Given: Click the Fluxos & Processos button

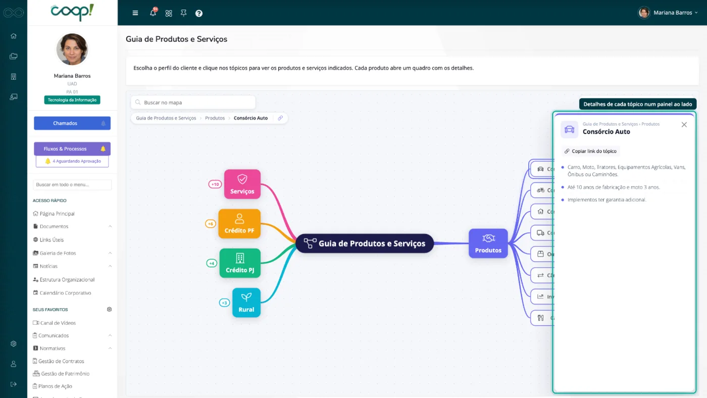Looking at the screenshot, I should tap(72, 149).
